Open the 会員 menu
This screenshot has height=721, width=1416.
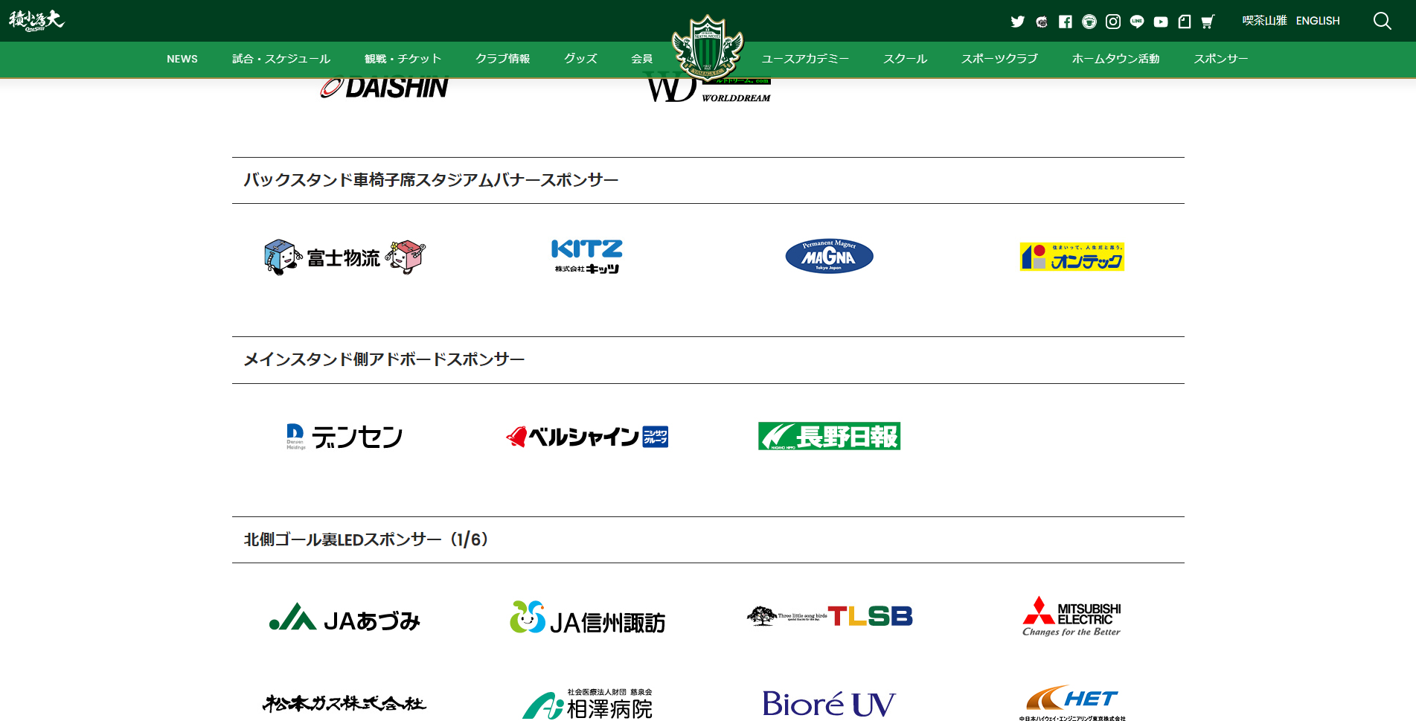click(x=642, y=59)
